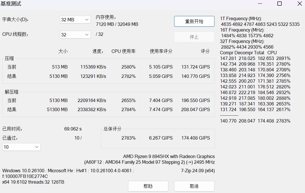Click the 字典大小(D) label
Screen dimensions: 305x193
pyautogui.click(x=16, y=20)
